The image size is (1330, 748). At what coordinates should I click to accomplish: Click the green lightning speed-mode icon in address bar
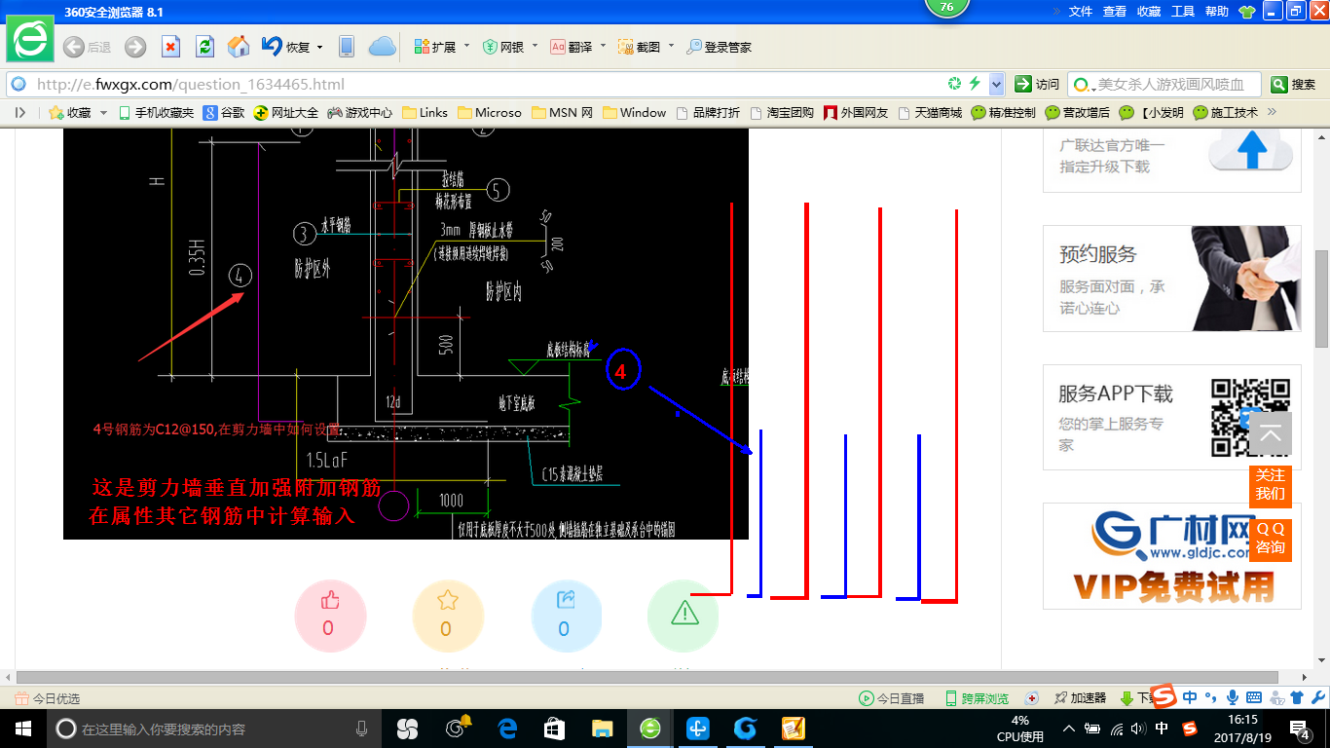976,84
